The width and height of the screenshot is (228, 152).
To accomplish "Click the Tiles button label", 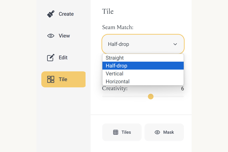I will [x=126, y=132].
